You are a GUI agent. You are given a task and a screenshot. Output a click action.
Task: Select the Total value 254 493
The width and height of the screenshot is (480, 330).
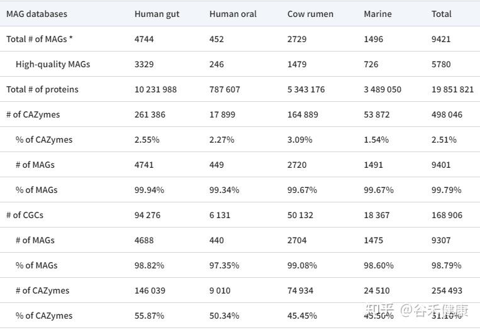447,290
